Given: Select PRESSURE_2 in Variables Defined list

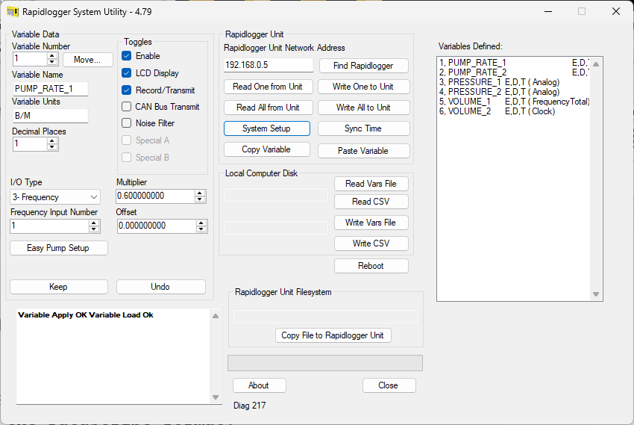Looking at the screenshot, I should pos(513,92).
